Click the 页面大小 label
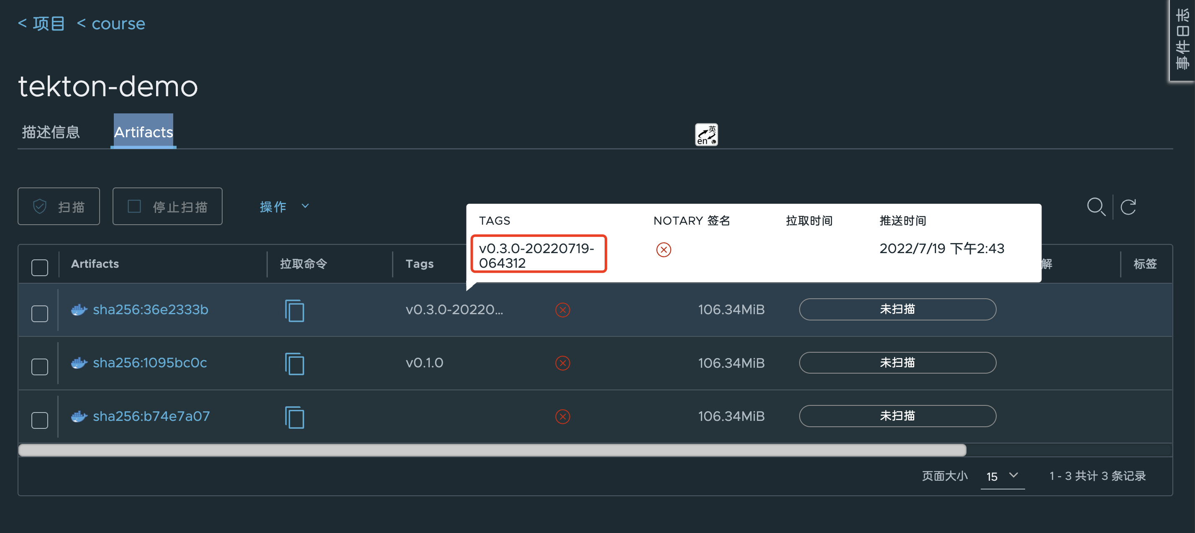Screen dimensions: 1195x533 944,477
